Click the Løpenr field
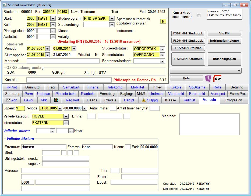The height and width of the screenshot is (196, 251). pyautogui.click(x=20, y=108)
